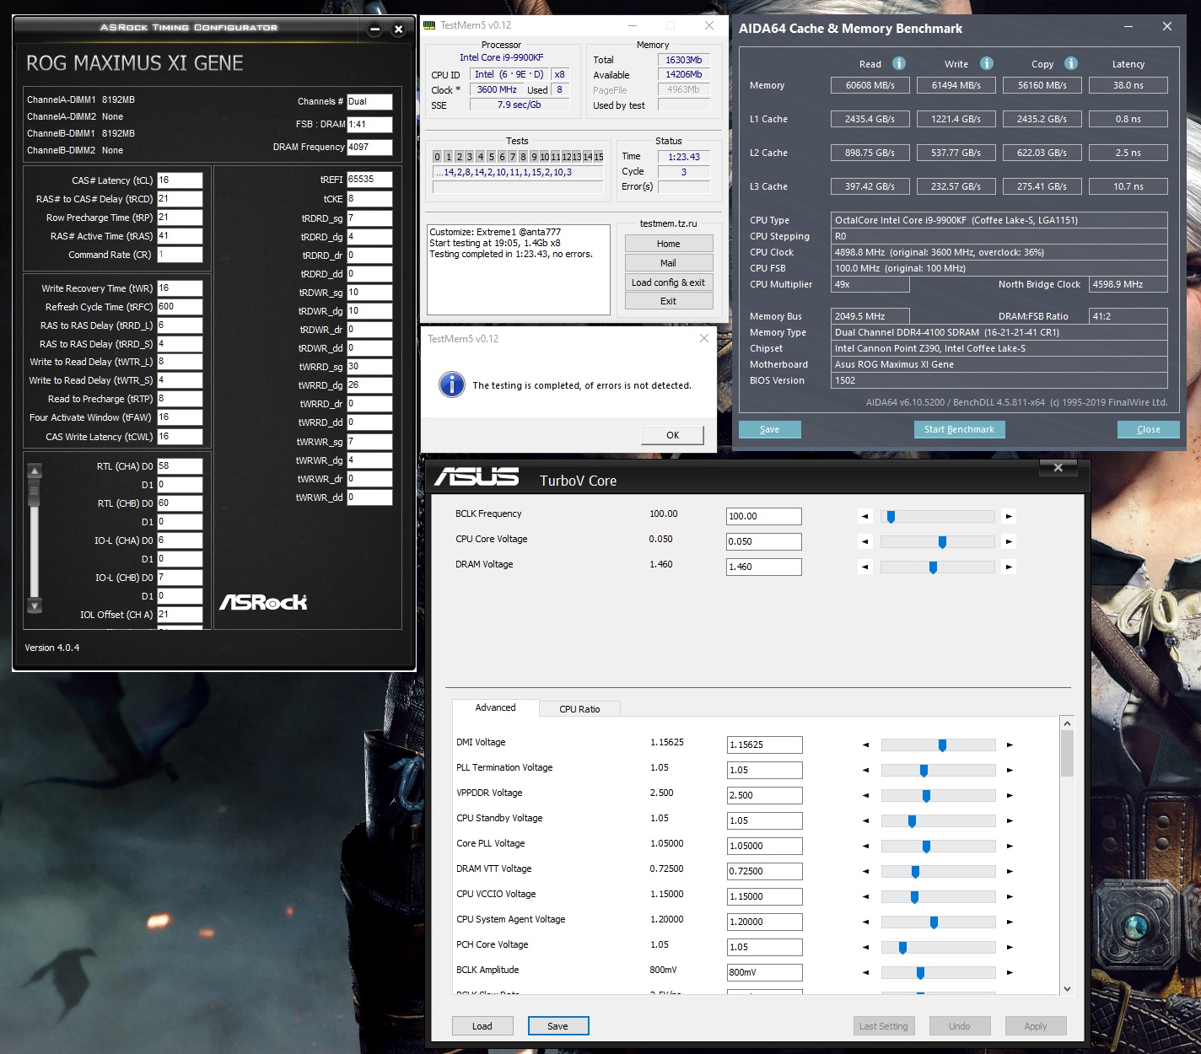Click the Save button in TurboV Core
1201x1054 pixels.
557,1026
